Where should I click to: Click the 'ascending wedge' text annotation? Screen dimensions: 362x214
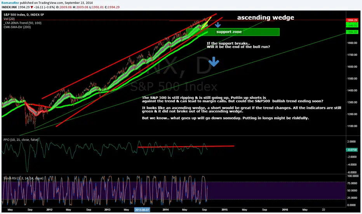click(266, 18)
